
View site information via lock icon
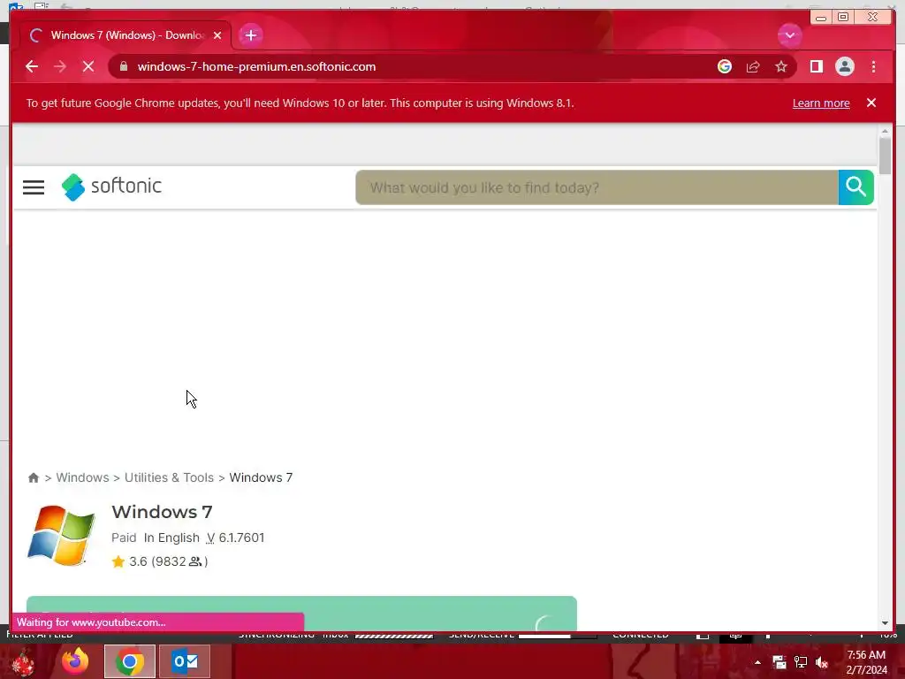click(123, 66)
